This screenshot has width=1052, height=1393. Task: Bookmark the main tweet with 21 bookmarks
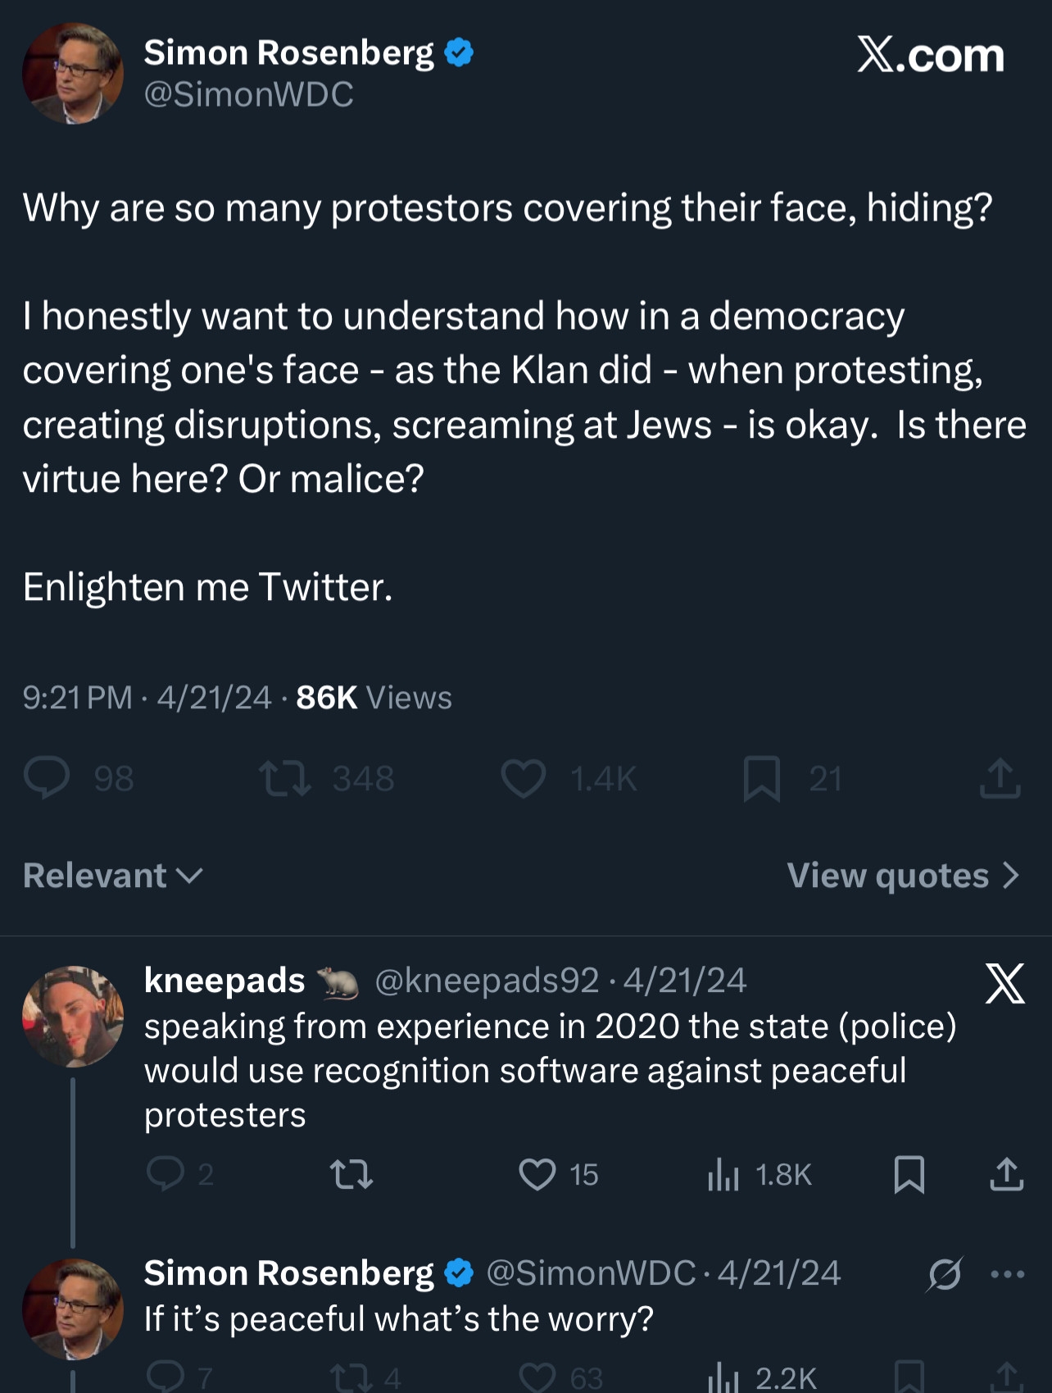(761, 778)
